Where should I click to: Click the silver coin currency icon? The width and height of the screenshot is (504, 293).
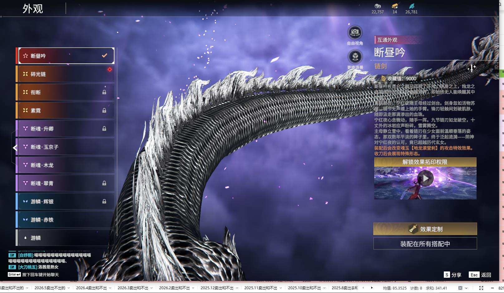point(377,6)
